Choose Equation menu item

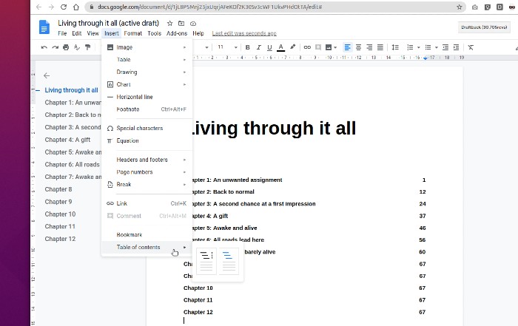[x=147, y=140]
